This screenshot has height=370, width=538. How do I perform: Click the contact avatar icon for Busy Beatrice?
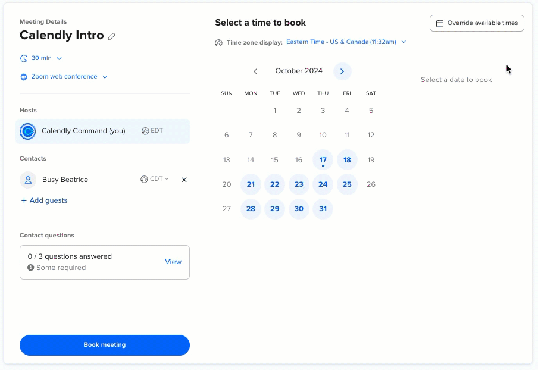[27, 180]
